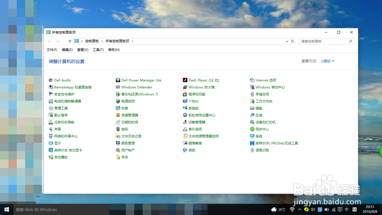Click the 安全性与维护 flag icon
Viewport: 382px width, 215px height.
[x=51, y=94]
